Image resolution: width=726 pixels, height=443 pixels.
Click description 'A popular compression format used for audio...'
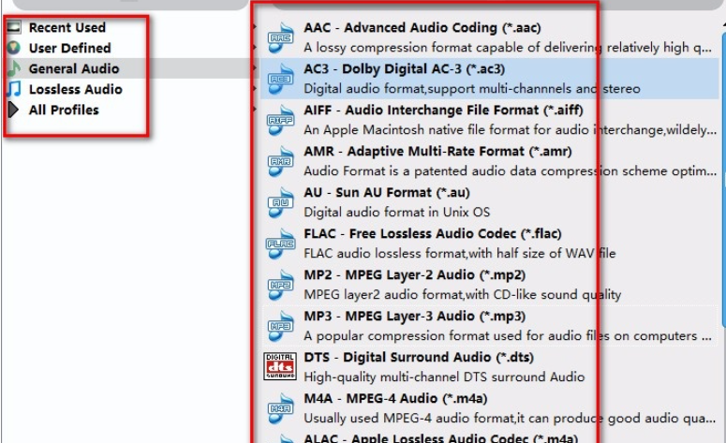coord(508,336)
